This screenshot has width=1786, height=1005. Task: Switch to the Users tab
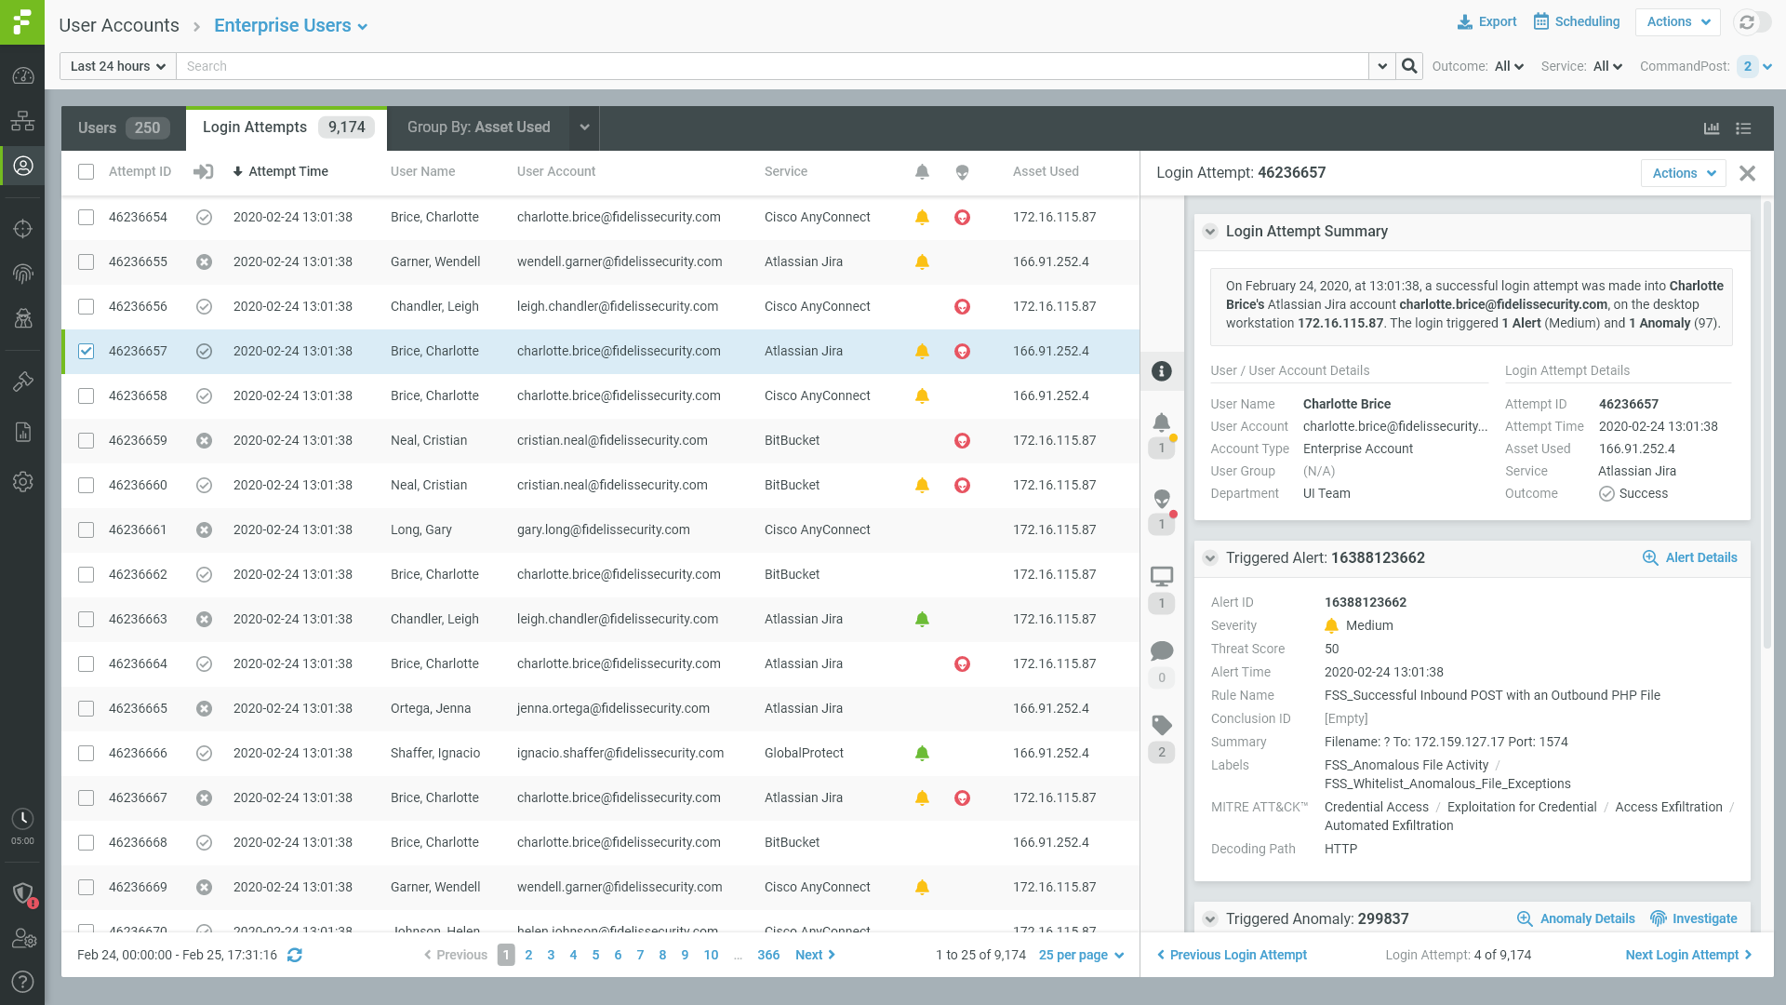point(123,128)
